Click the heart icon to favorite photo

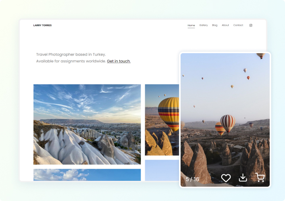(x=226, y=178)
